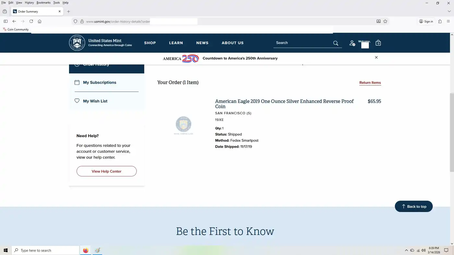Click the SAN FRANCISCO (S) mint label
Viewport: 454px width, 255px height.
point(233,113)
